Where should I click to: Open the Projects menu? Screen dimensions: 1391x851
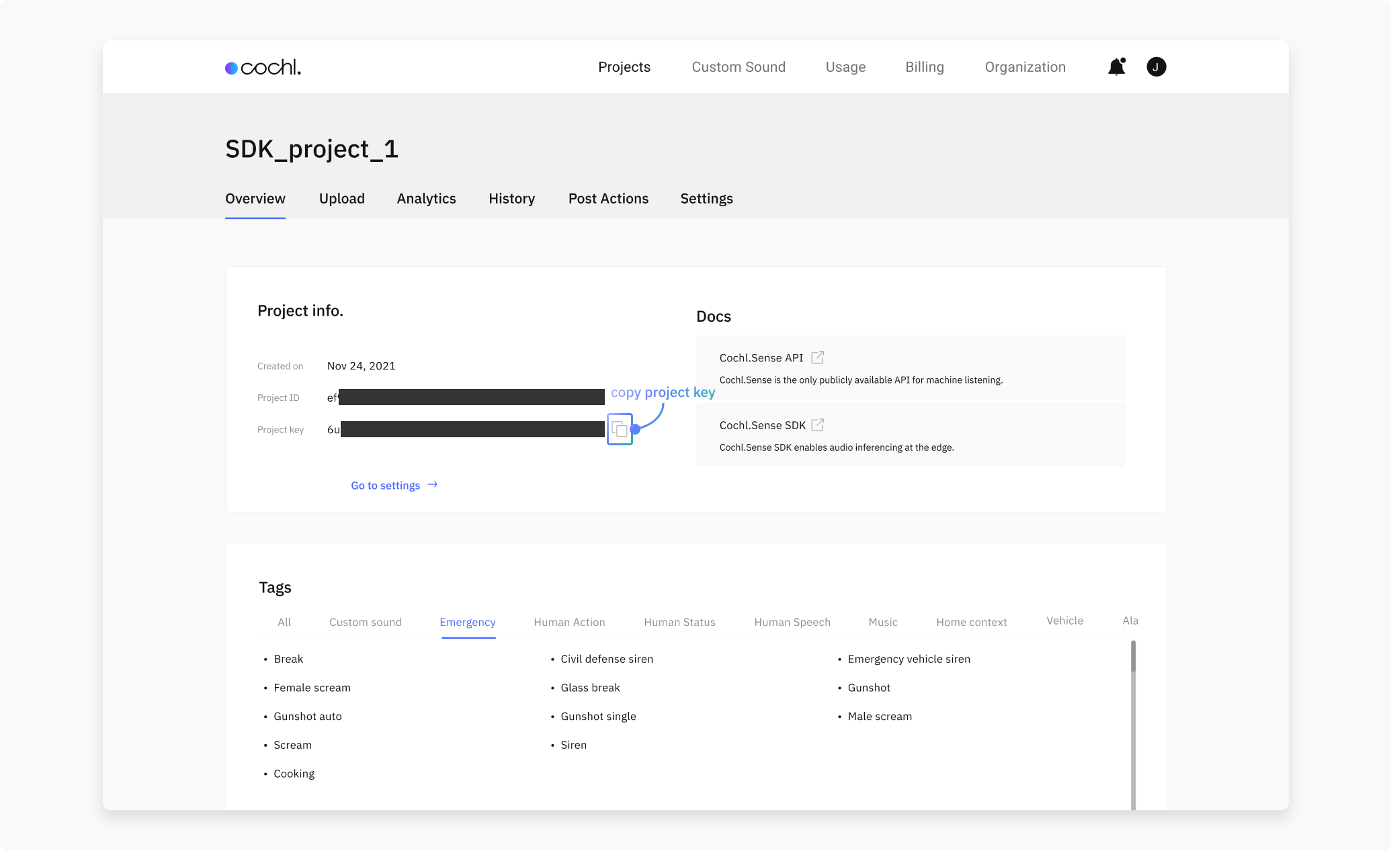pyautogui.click(x=624, y=66)
